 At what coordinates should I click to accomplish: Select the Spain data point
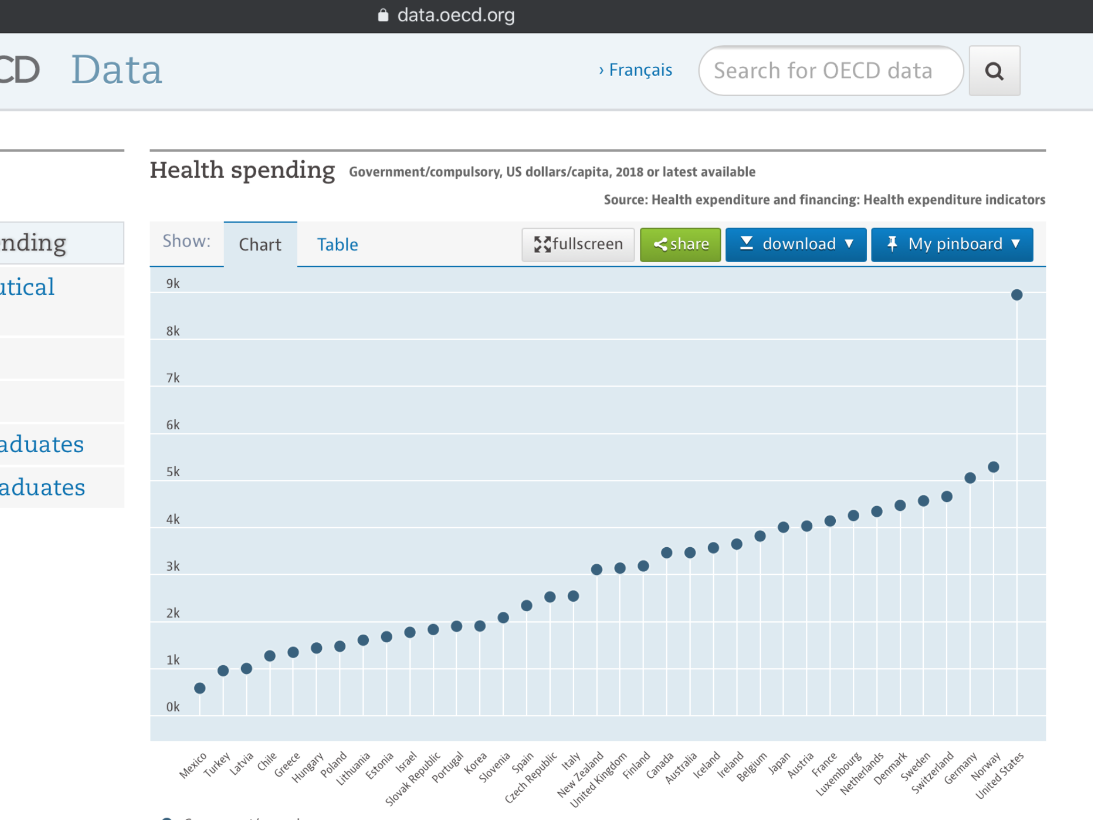tap(527, 605)
